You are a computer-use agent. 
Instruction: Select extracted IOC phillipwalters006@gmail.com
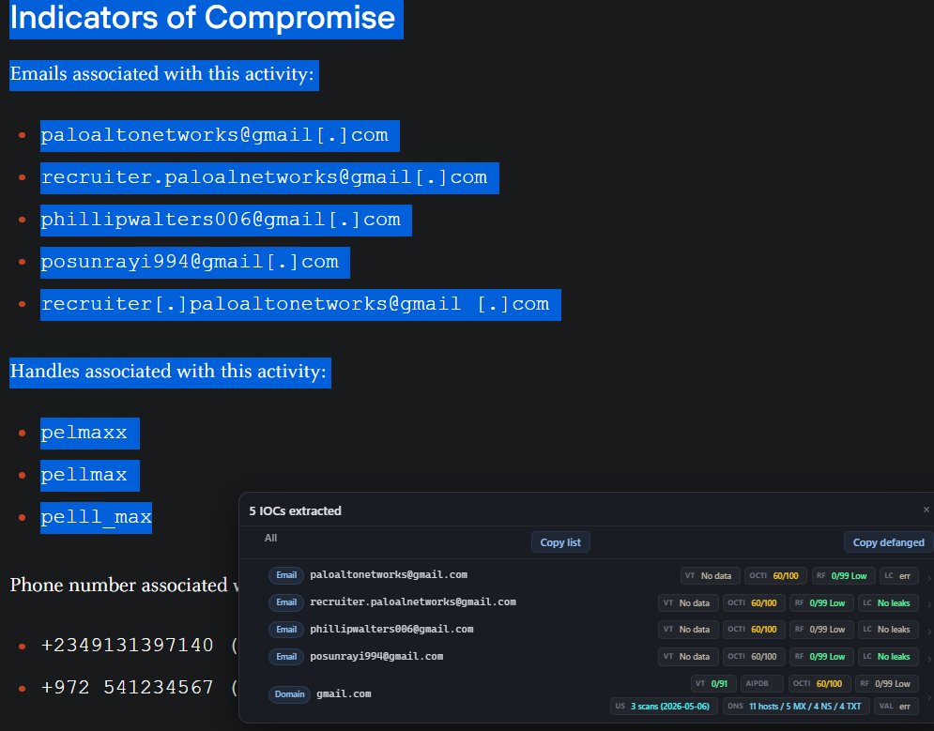click(391, 630)
